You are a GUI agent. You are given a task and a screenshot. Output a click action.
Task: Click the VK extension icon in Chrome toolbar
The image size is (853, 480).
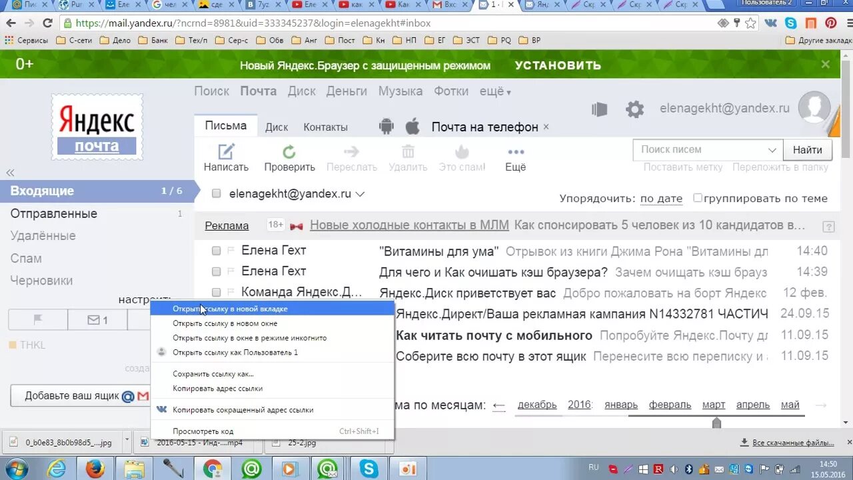click(771, 23)
